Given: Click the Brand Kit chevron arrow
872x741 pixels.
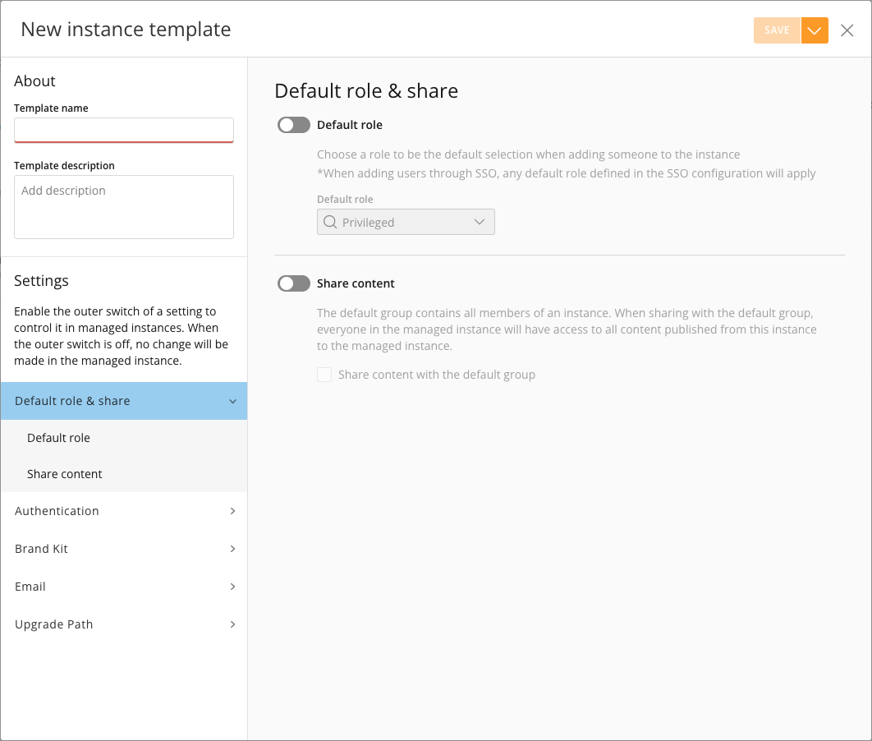Looking at the screenshot, I should pos(232,549).
